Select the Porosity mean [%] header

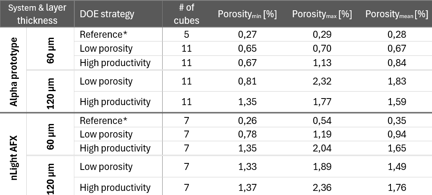click(397, 14)
